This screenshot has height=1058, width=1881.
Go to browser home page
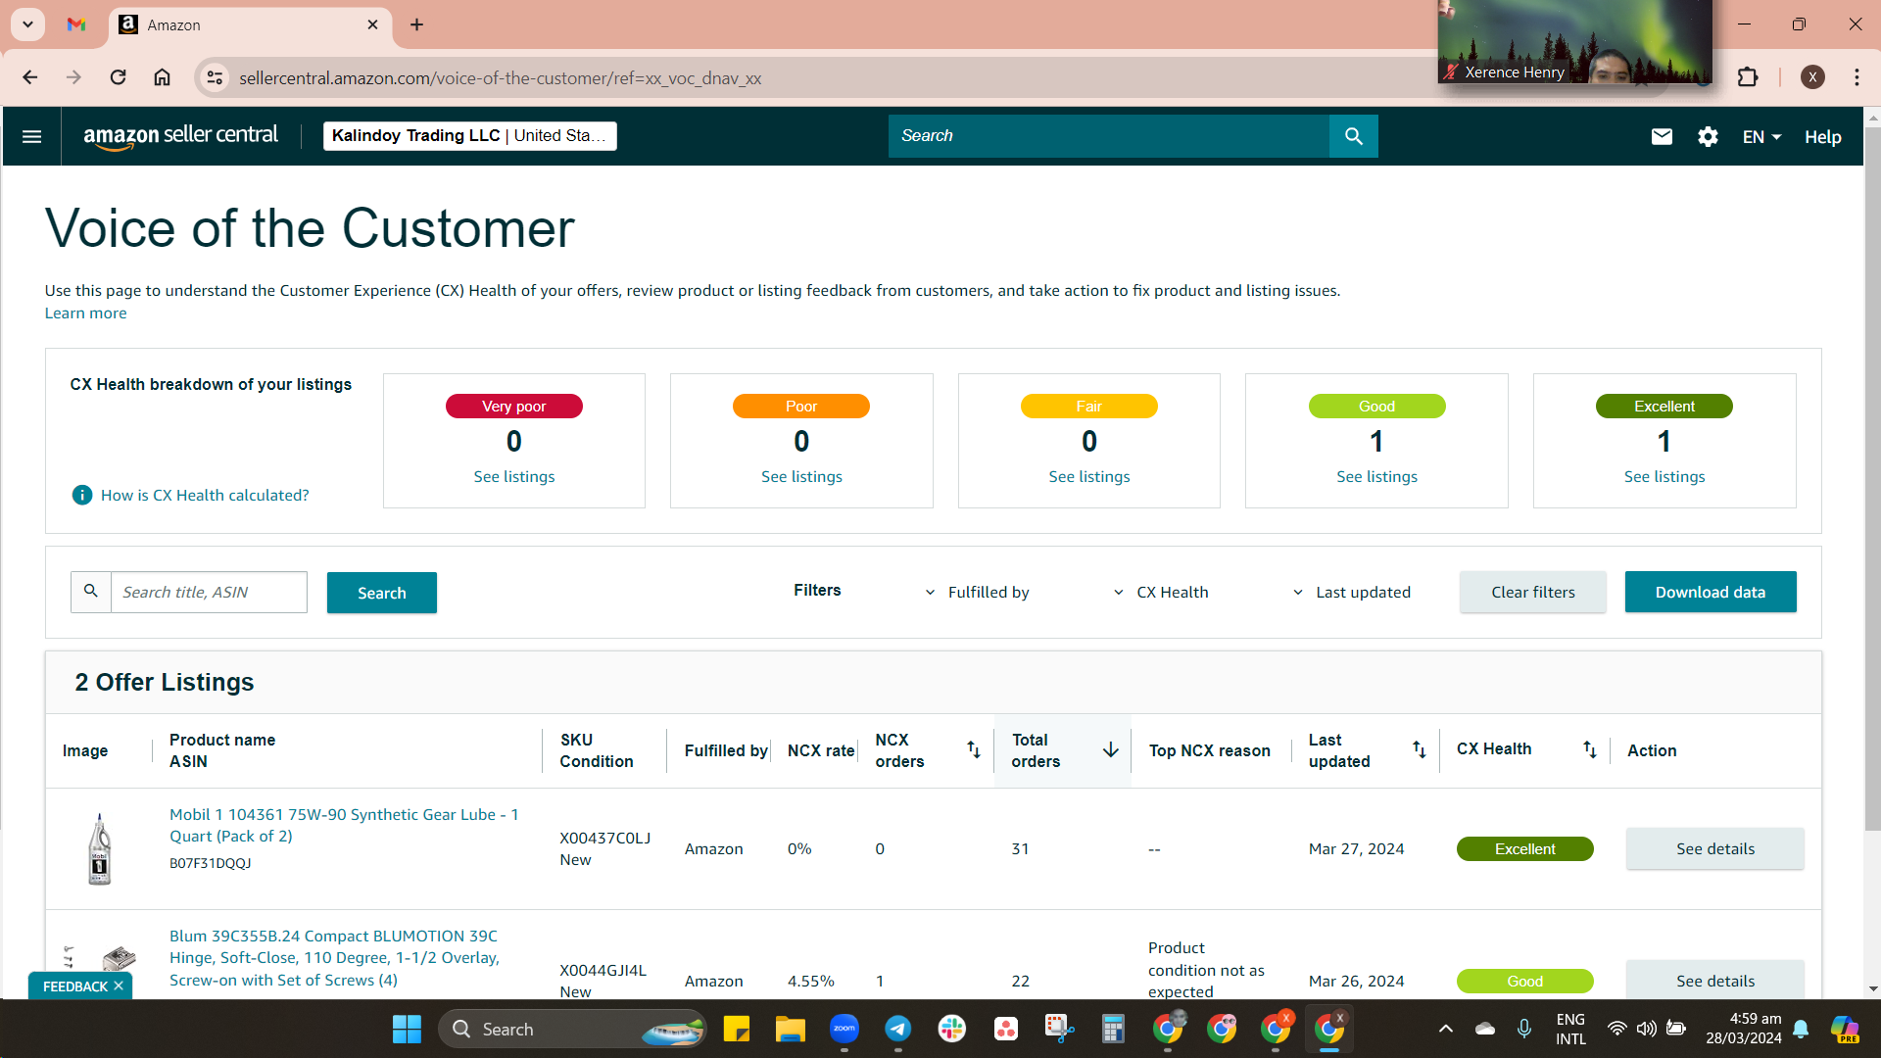click(162, 77)
